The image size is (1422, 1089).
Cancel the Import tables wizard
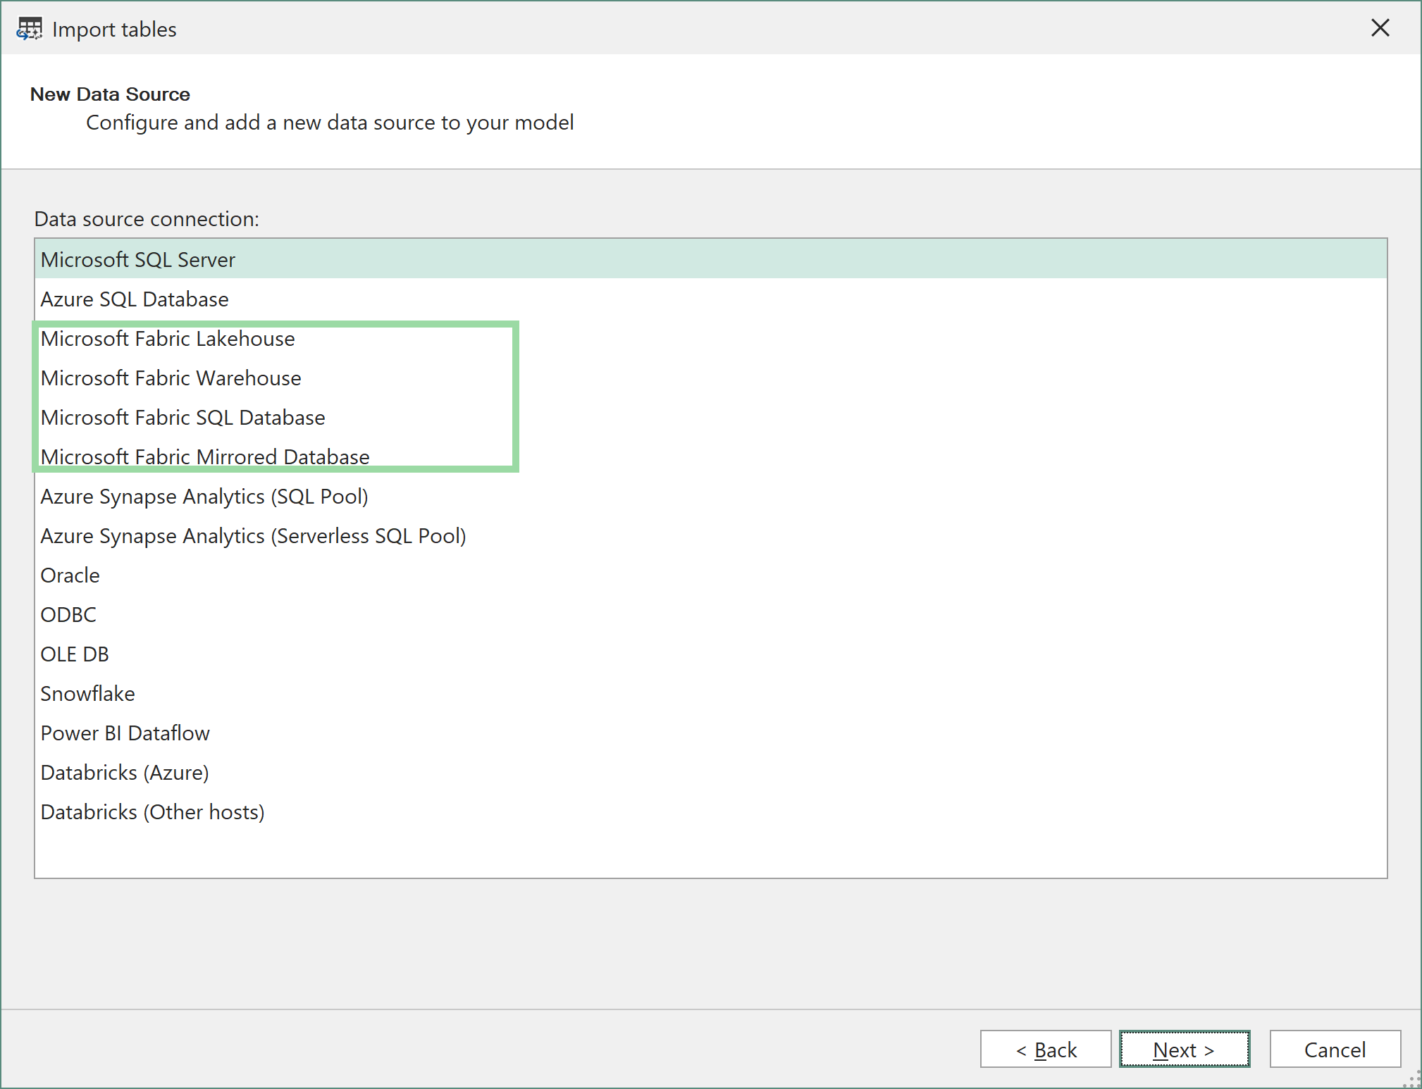click(x=1335, y=1049)
